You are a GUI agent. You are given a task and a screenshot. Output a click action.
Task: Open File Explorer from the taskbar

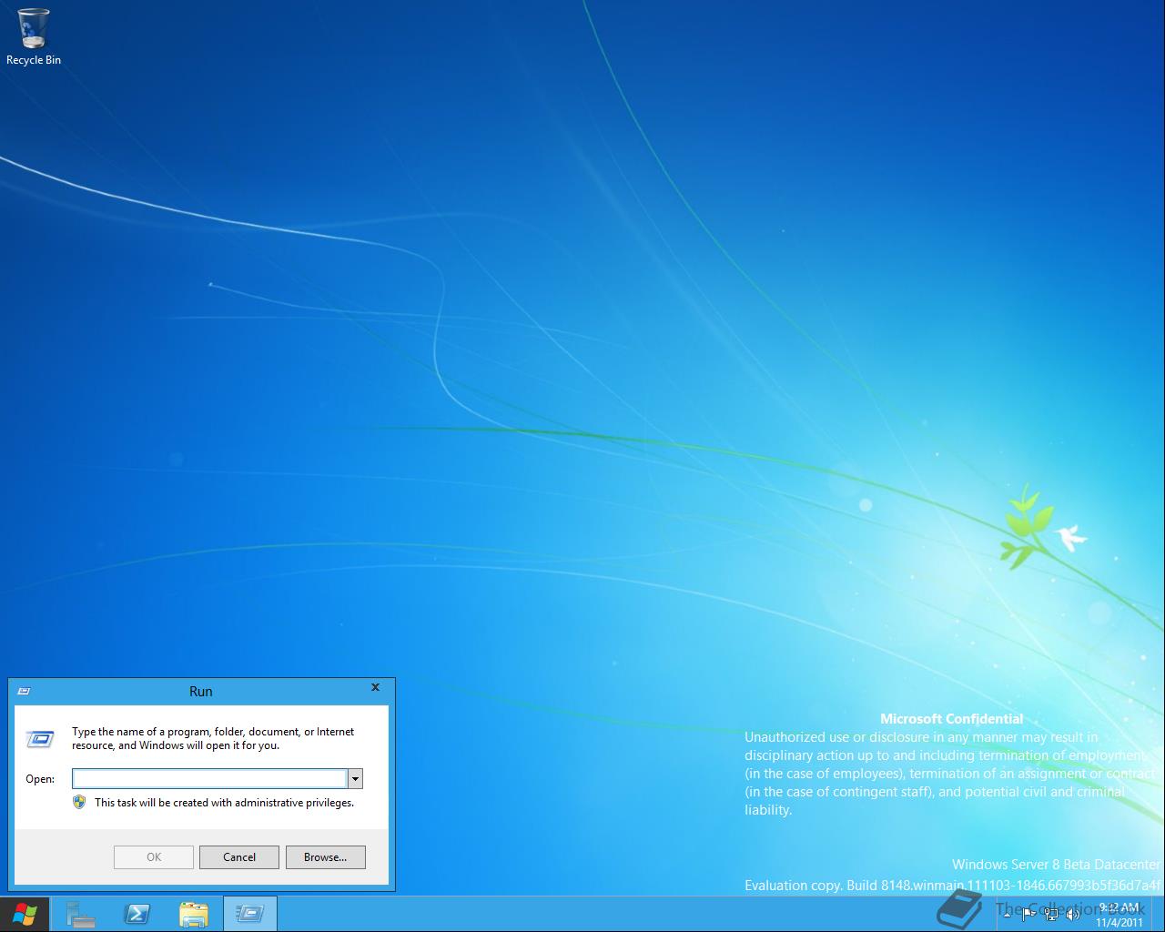194,914
